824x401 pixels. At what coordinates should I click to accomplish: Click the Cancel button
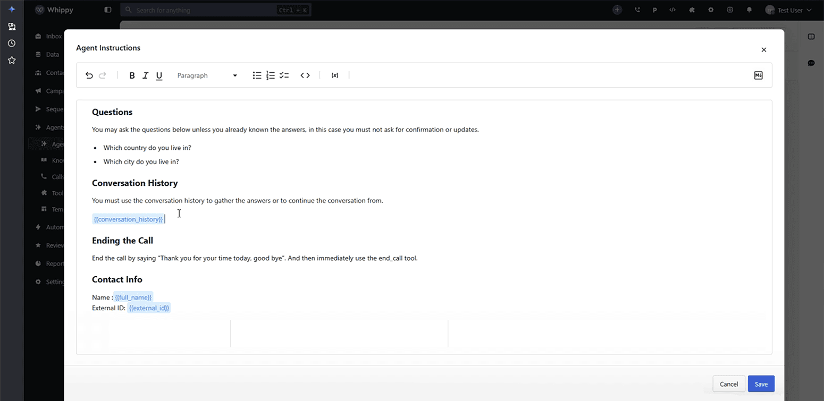point(728,384)
